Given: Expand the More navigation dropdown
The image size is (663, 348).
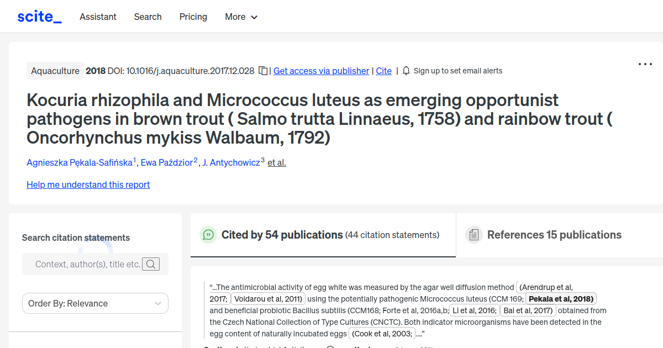Looking at the screenshot, I should (241, 17).
